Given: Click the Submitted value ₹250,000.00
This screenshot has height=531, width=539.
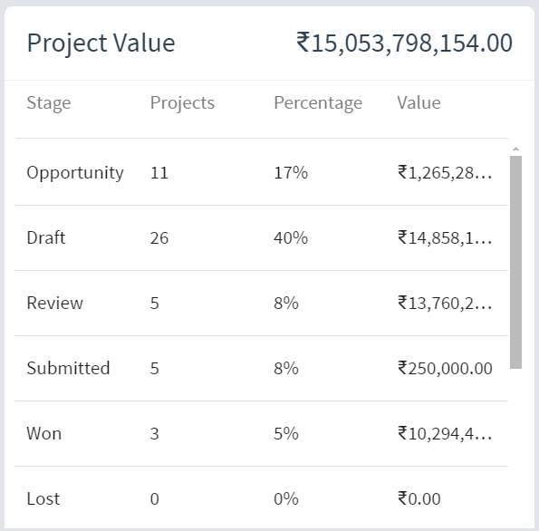Looking at the screenshot, I should click(x=445, y=368).
